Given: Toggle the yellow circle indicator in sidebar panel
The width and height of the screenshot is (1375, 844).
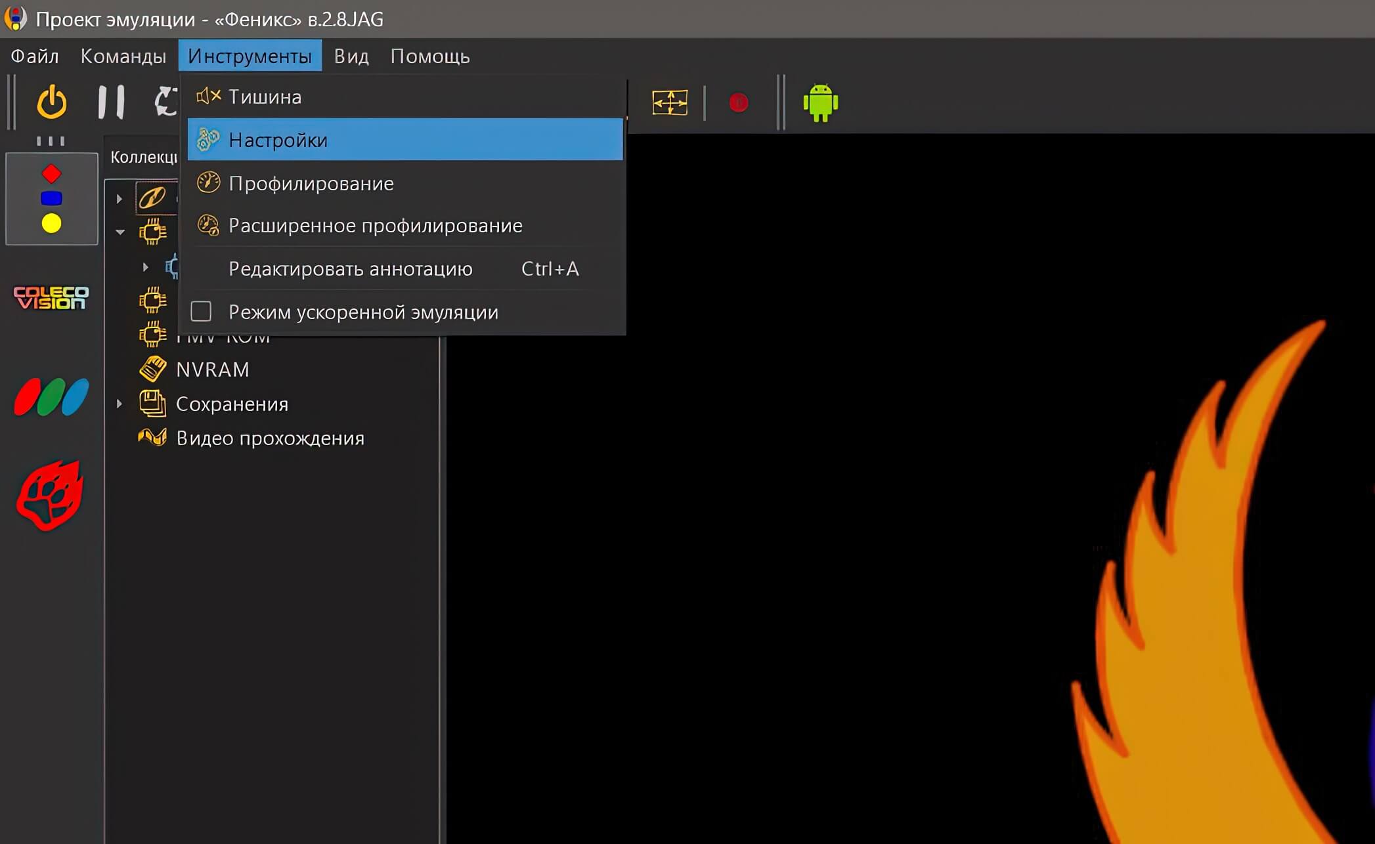Looking at the screenshot, I should pos(51,224).
